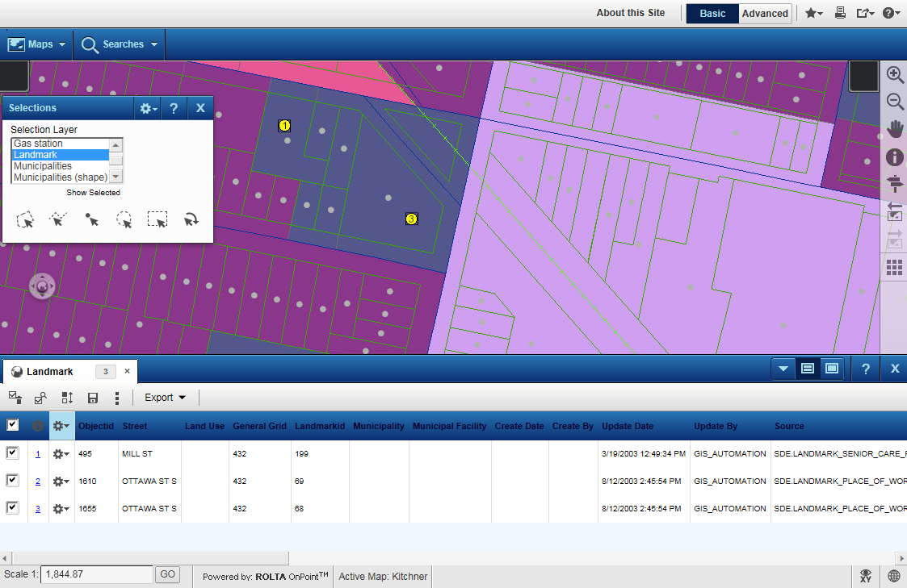Open the XY coordinates tool

[x=865, y=576]
